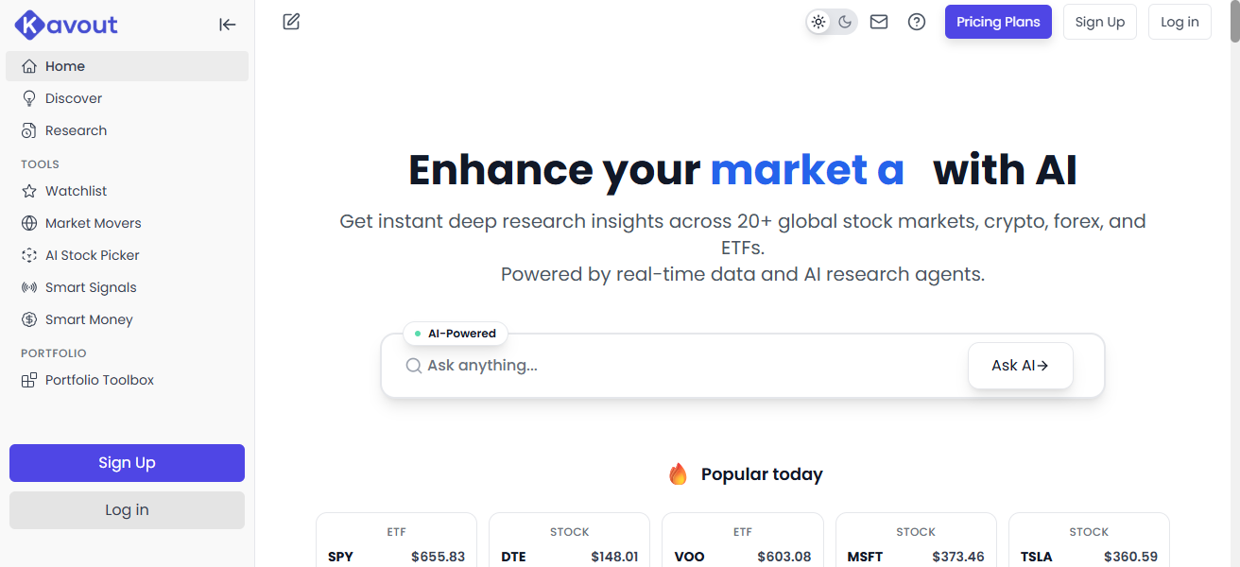Open Discover in the sidebar
Image resolution: width=1240 pixels, height=567 pixels.
click(x=74, y=98)
